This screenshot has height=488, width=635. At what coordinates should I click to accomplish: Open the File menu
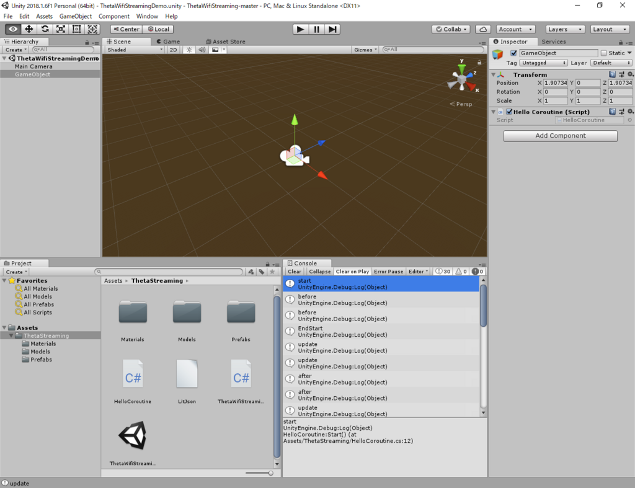[8, 16]
